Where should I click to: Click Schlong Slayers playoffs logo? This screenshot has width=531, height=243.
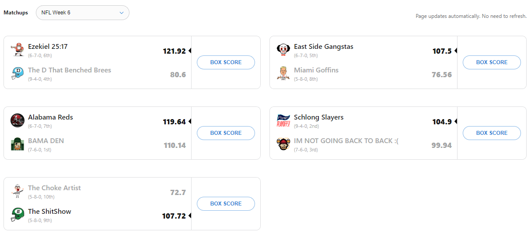click(x=283, y=120)
